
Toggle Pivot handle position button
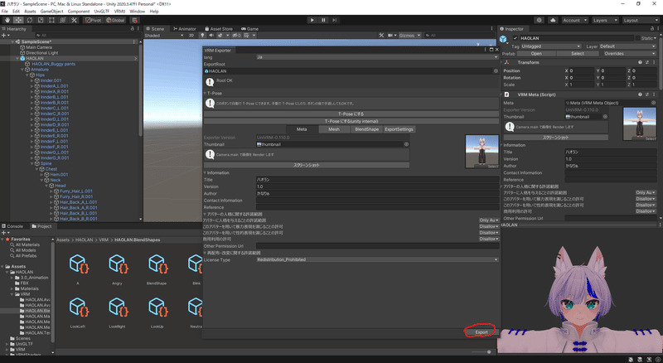pyautogui.click(x=93, y=20)
